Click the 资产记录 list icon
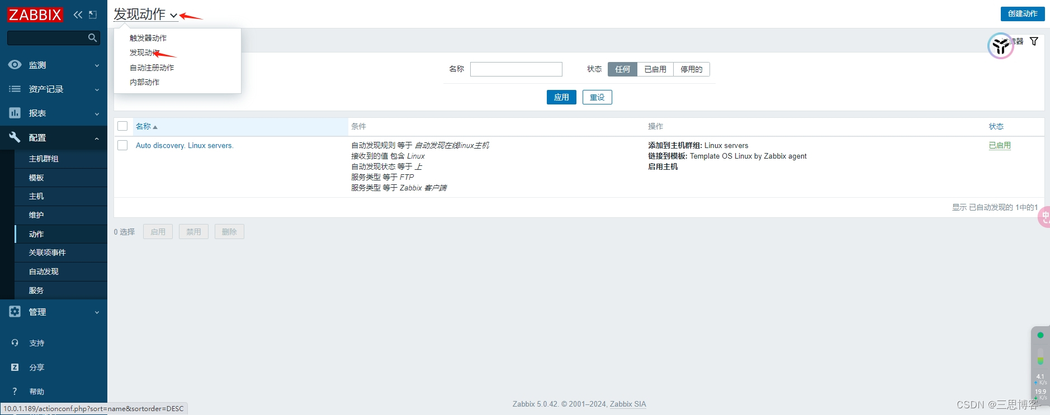 pyautogui.click(x=15, y=89)
